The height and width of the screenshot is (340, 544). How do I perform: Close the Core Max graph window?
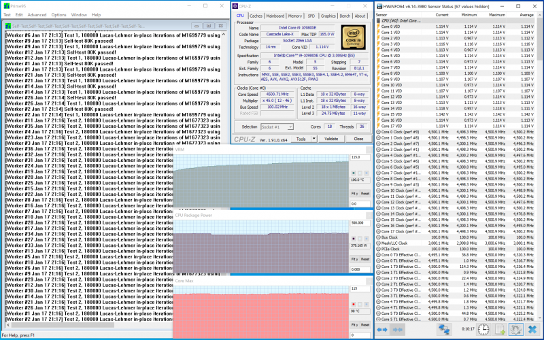(369, 281)
